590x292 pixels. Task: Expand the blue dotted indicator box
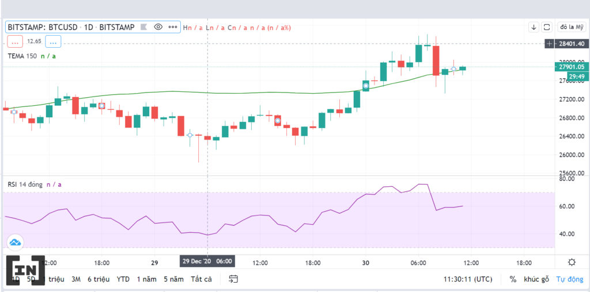(53, 41)
